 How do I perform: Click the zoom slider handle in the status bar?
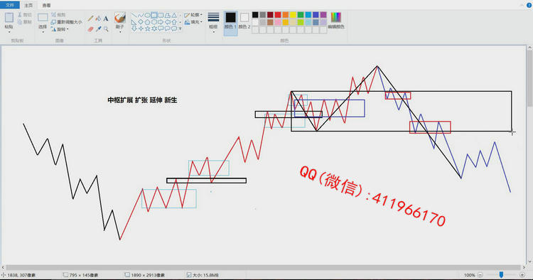pos(501,274)
